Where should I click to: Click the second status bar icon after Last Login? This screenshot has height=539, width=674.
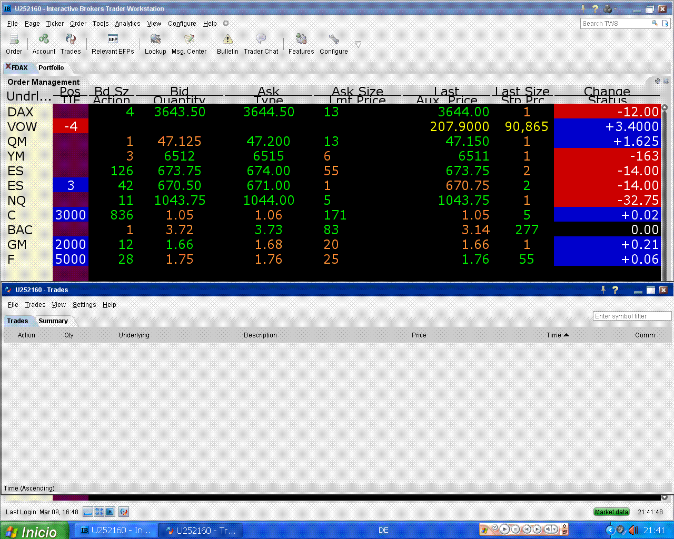pyautogui.click(x=99, y=512)
